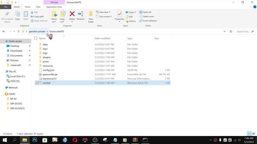This screenshot has width=257, height=144.
Task: Click the Rename ribbon icon
Action: pos(80,14)
